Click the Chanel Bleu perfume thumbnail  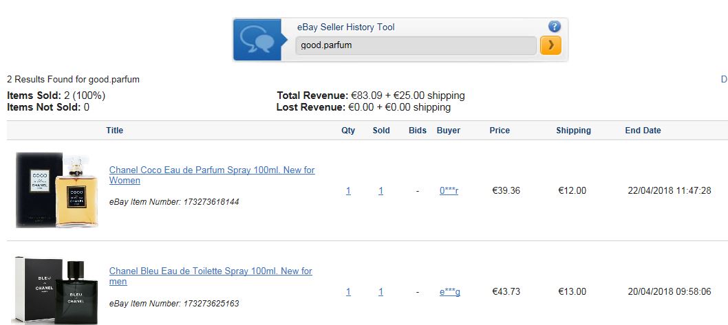click(55, 290)
